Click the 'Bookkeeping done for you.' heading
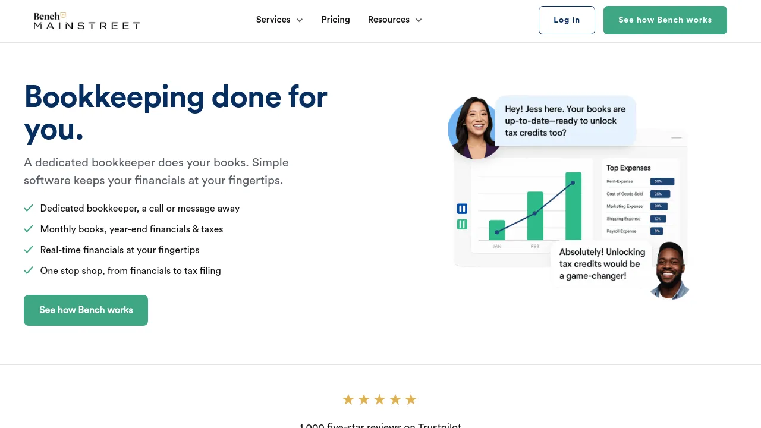This screenshot has height=428, width=761. (176, 113)
